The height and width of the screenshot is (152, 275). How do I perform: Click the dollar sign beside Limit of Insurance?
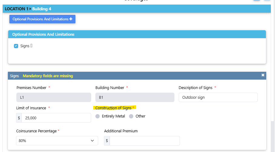19,118
